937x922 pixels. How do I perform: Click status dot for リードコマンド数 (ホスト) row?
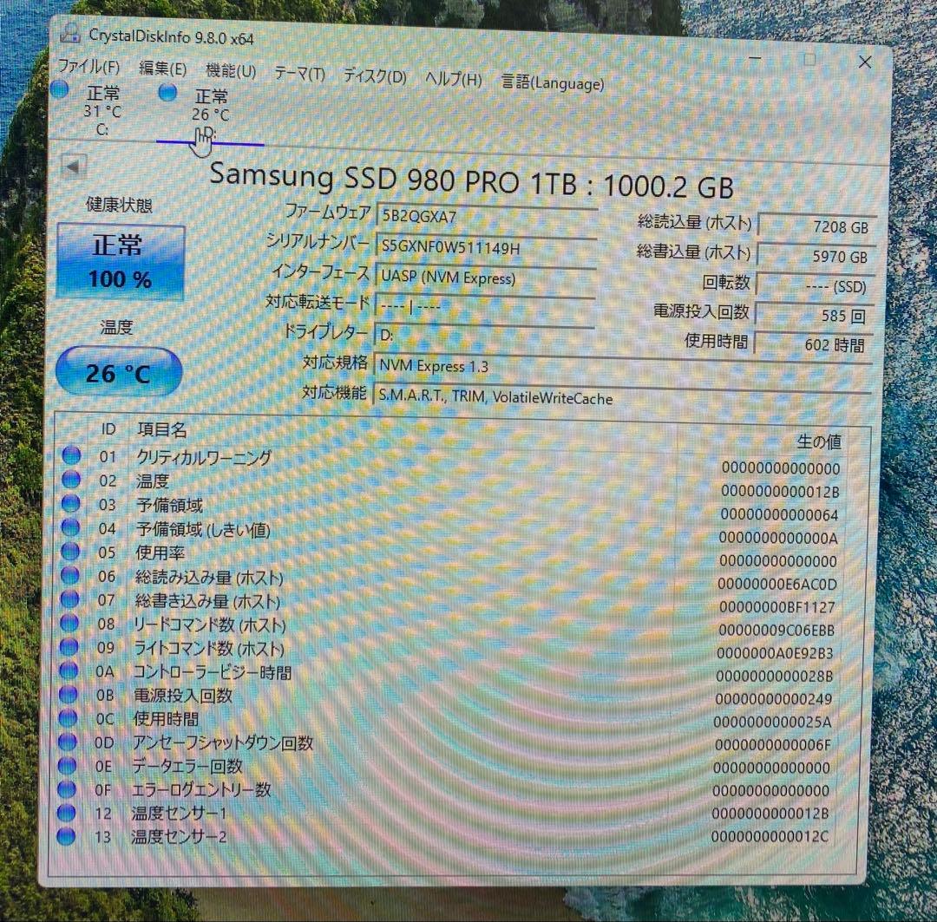[x=69, y=623]
